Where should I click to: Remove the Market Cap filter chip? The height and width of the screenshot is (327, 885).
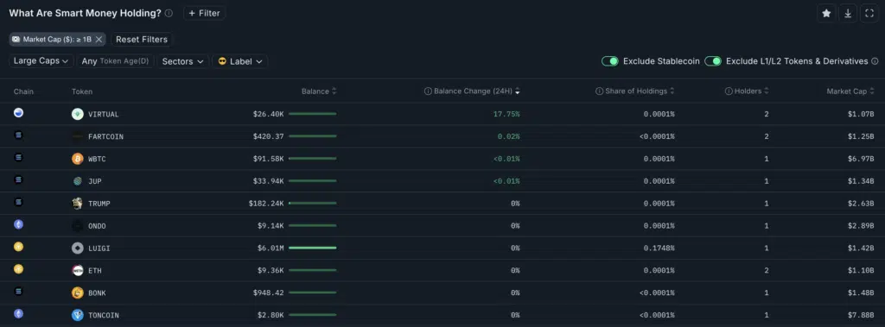pos(99,40)
